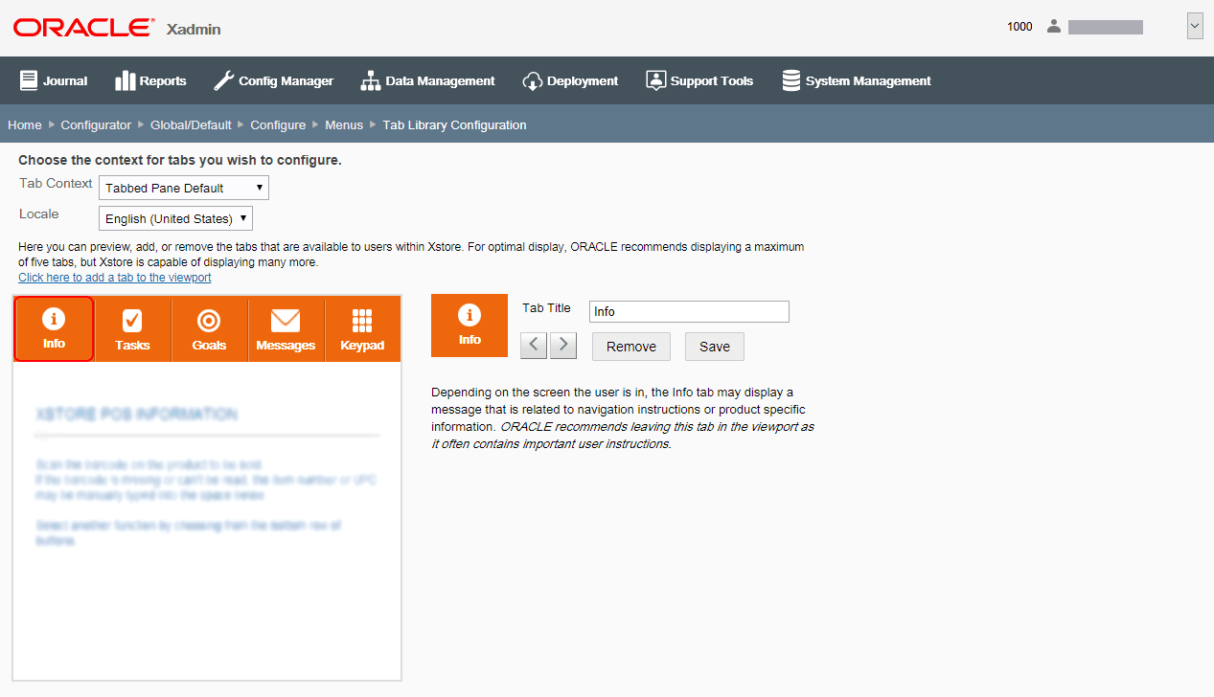Image resolution: width=1214 pixels, height=697 pixels.
Task: Click the System Management stacked-disks icon
Action: click(791, 80)
